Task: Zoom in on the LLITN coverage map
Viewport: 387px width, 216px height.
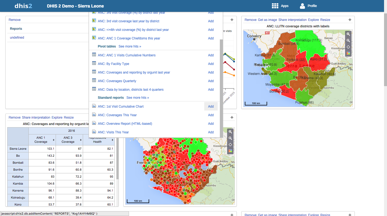Action: point(348,34)
